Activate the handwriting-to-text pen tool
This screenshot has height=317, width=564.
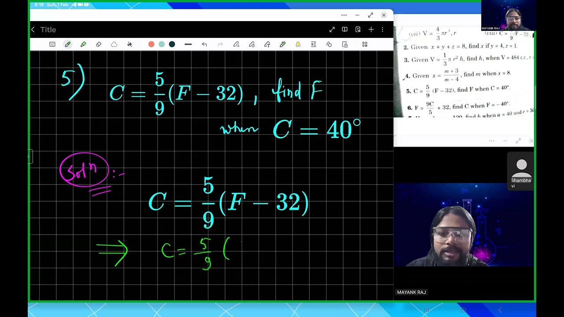point(267,44)
